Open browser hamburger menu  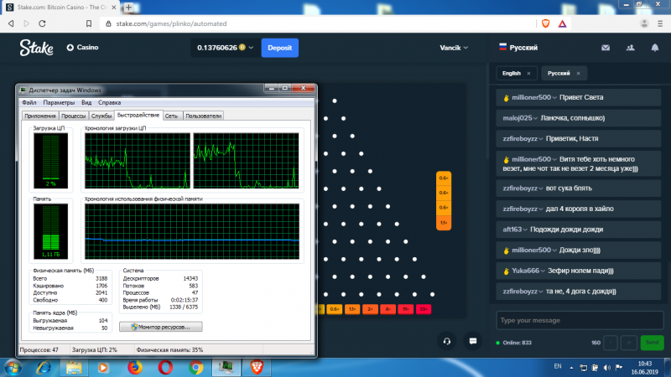(660, 23)
